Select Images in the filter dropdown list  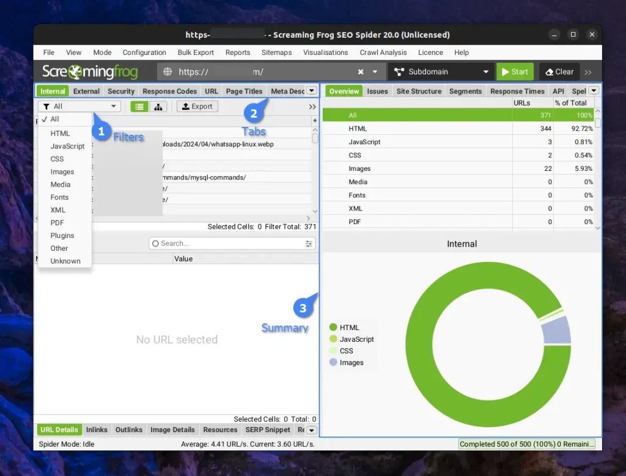click(x=65, y=172)
